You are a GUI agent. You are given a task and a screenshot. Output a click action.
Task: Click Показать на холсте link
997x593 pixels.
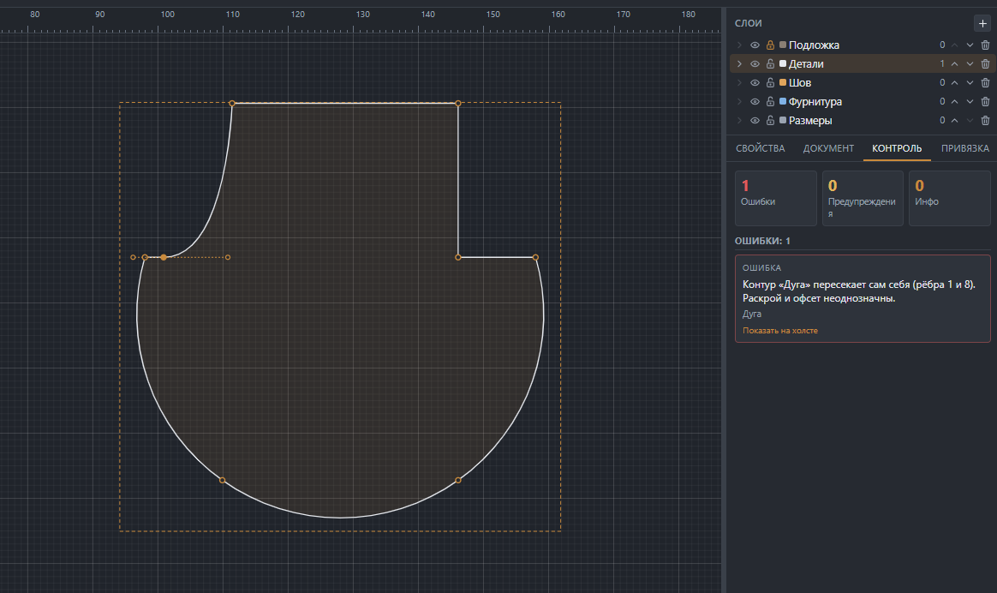coord(780,330)
